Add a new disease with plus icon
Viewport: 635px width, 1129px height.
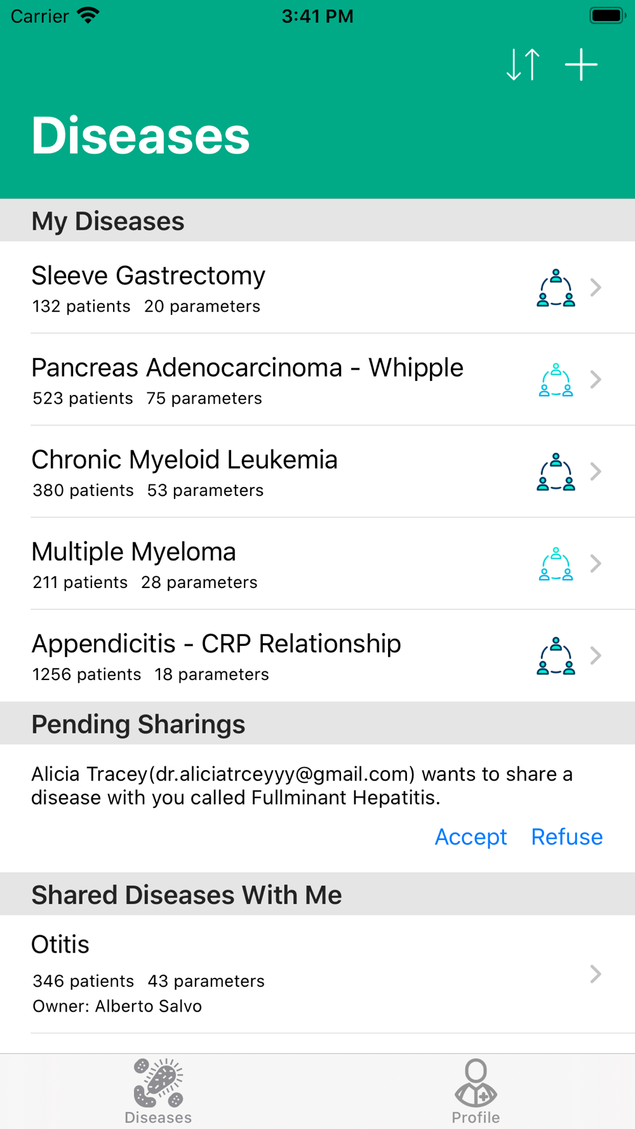pos(581,65)
